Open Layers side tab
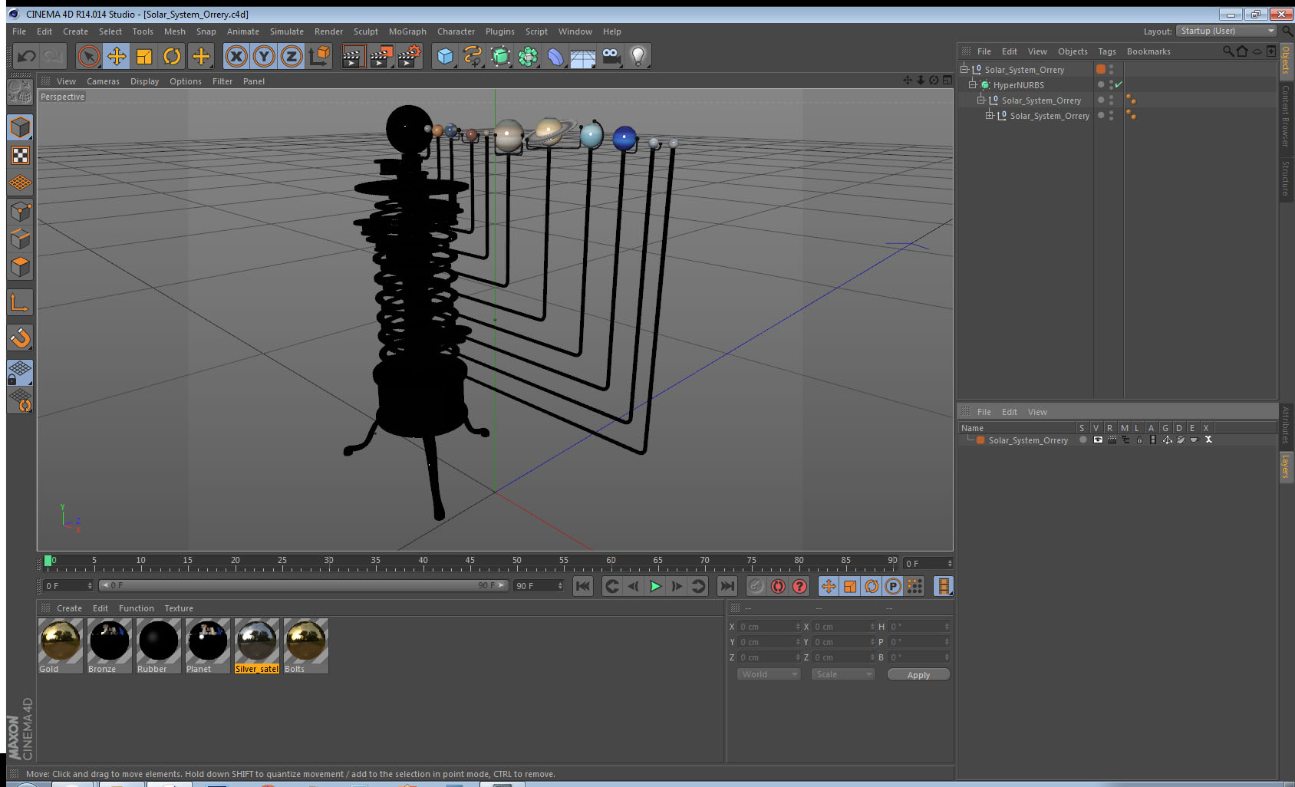The image size is (1295, 787). (1286, 466)
